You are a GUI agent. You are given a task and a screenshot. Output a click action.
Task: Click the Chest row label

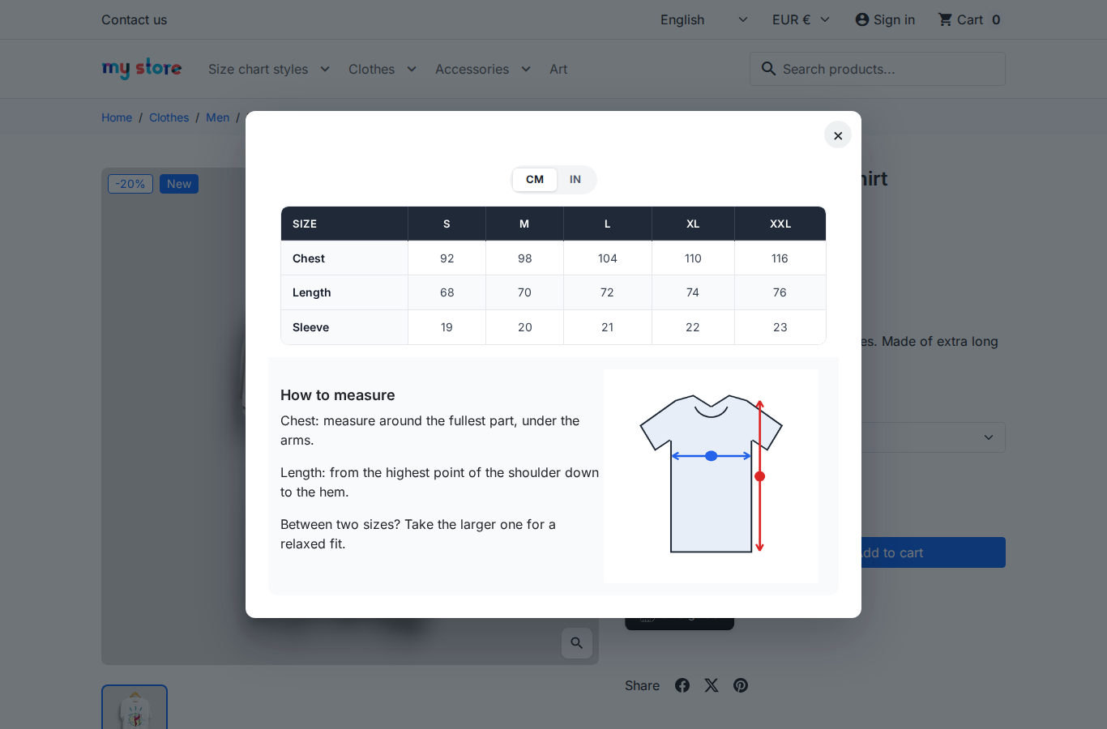point(309,258)
